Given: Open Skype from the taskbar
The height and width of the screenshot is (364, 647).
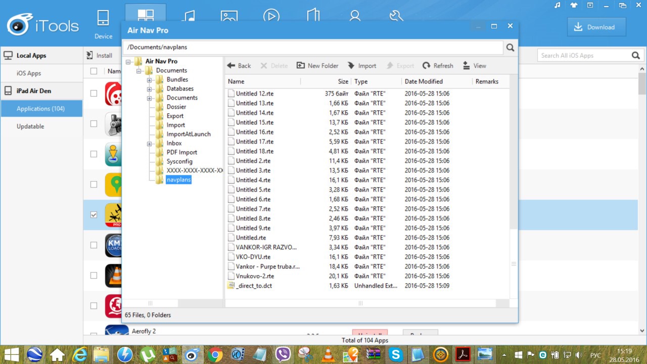Looking at the screenshot, I should (396, 354).
